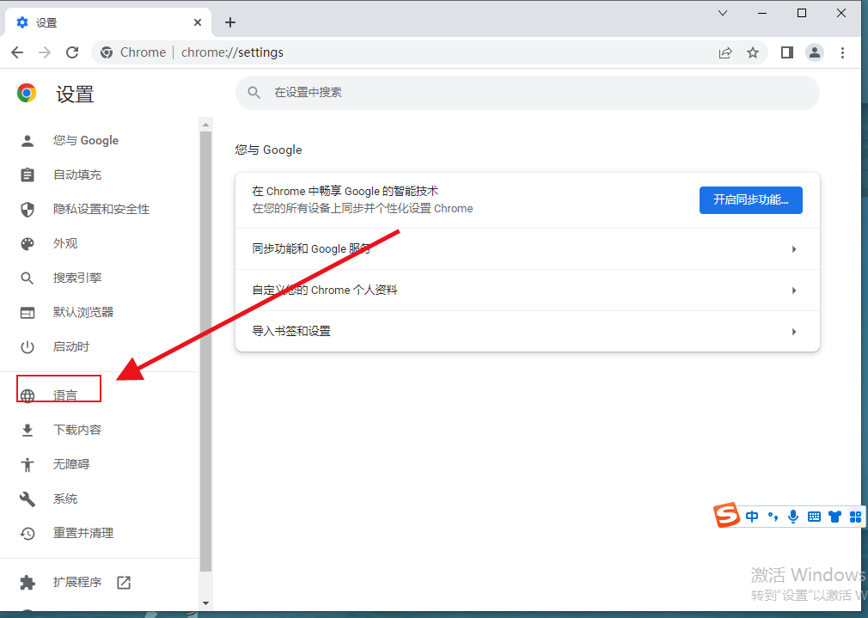Click the history icon for 重置并清理
This screenshot has width=868, height=618.
(x=28, y=533)
